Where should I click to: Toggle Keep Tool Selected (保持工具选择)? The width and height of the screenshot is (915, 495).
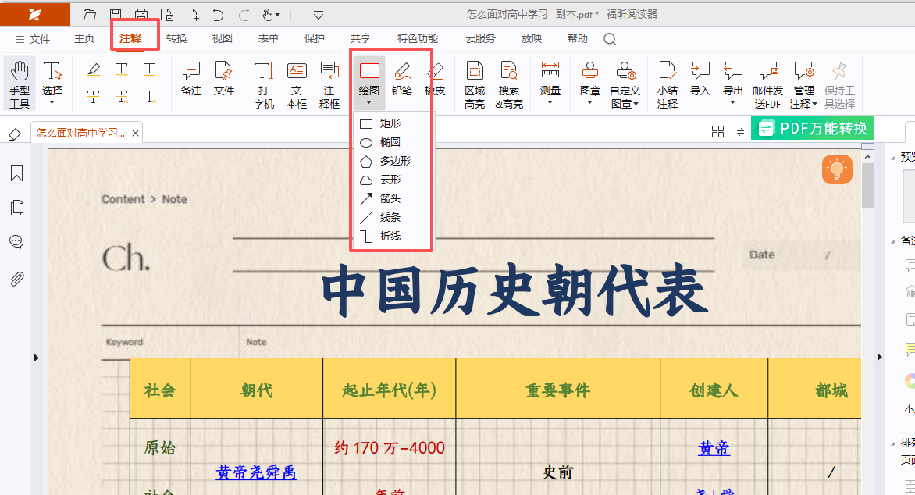[x=839, y=84]
